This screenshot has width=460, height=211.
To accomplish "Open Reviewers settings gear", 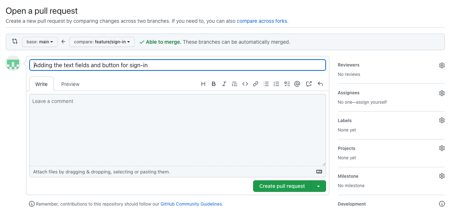I will point(442,65).
